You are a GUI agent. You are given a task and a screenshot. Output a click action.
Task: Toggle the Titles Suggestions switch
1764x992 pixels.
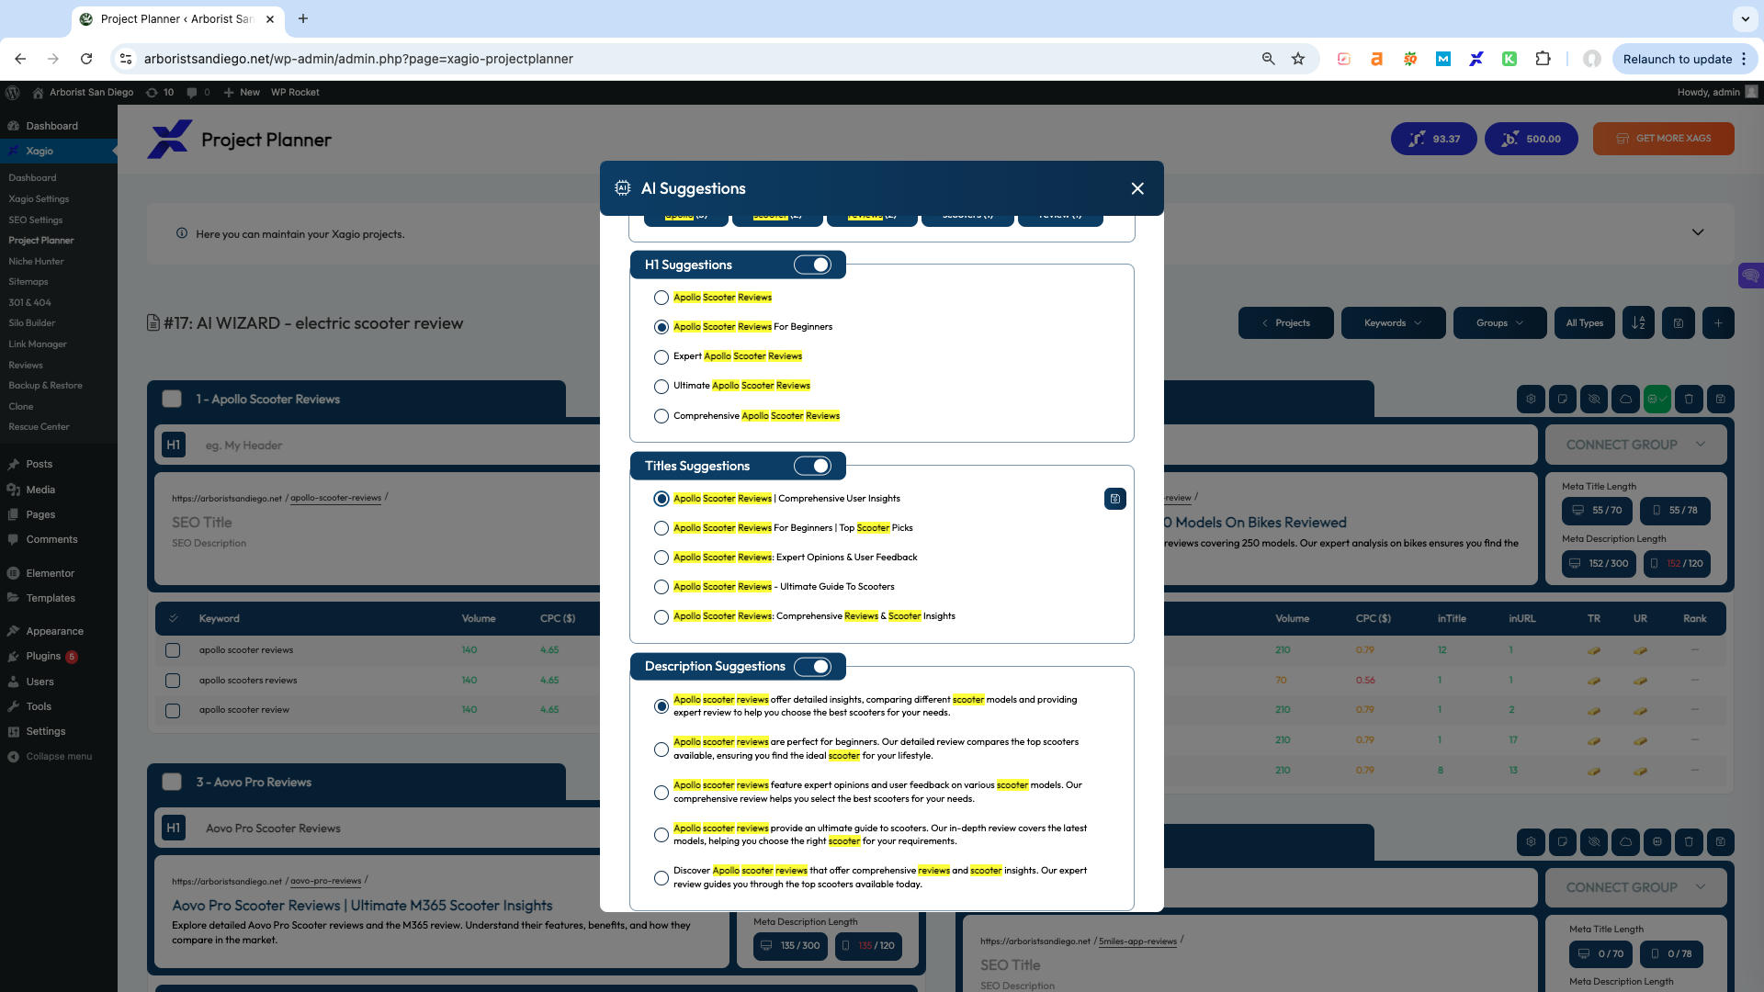tap(812, 466)
